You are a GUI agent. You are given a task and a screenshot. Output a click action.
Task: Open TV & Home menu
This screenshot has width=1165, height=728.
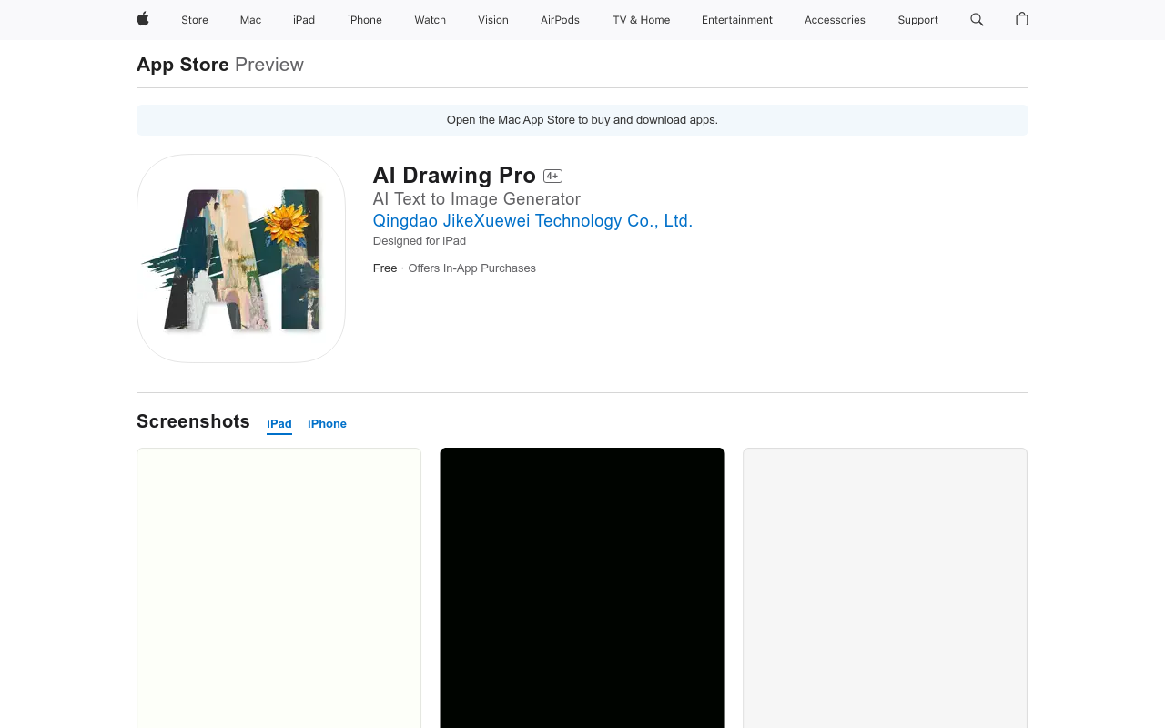[x=641, y=20]
